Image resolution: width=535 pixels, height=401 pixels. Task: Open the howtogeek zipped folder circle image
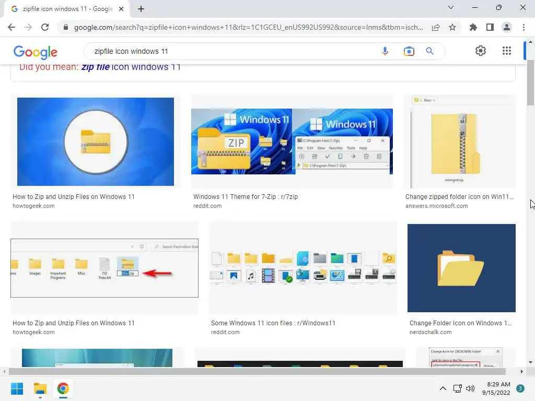point(96,141)
